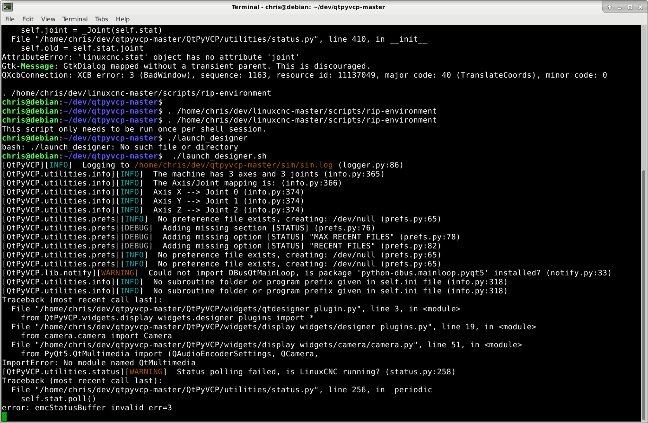Click the Gtk-Message GtkDialog warning line
648x423 pixels.
(186, 66)
